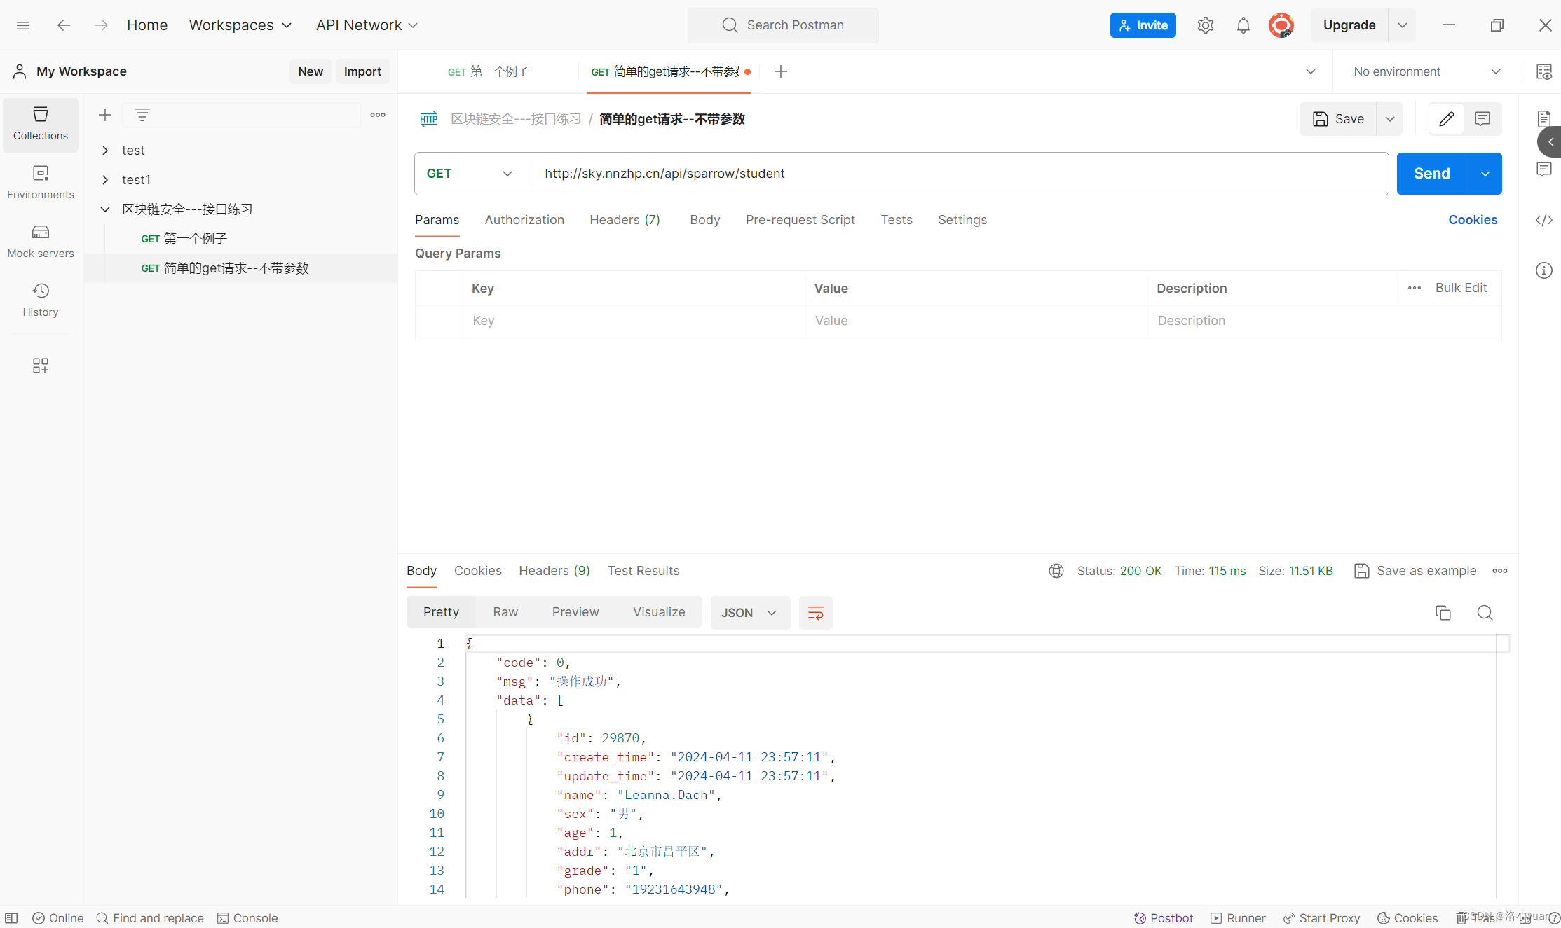This screenshot has width=1561, height=928.
Task: Open the Upgrade options arrow
Action: pos(1403,25)
